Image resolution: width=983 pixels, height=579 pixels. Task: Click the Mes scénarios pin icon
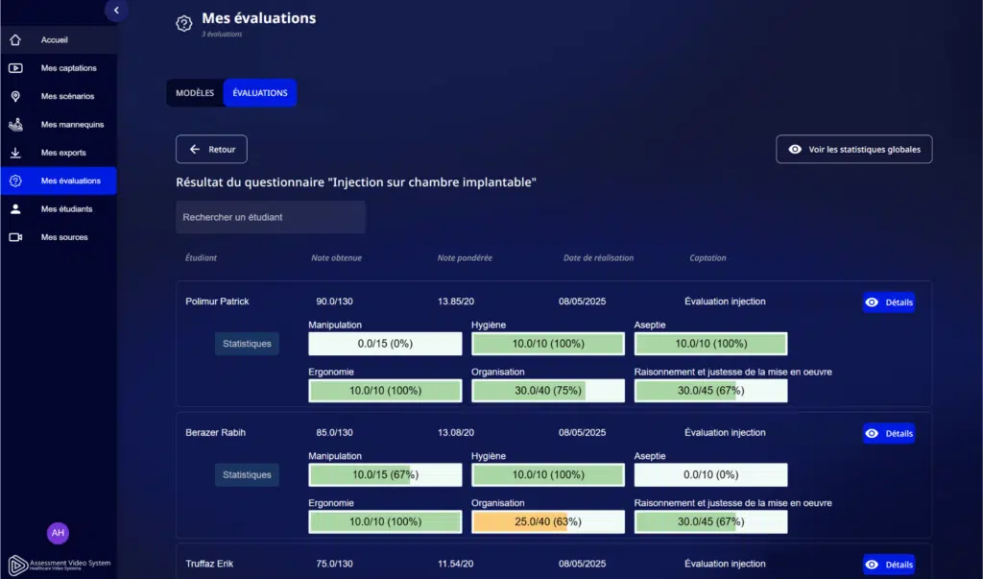pyautogui.click(x=15, y=97)
